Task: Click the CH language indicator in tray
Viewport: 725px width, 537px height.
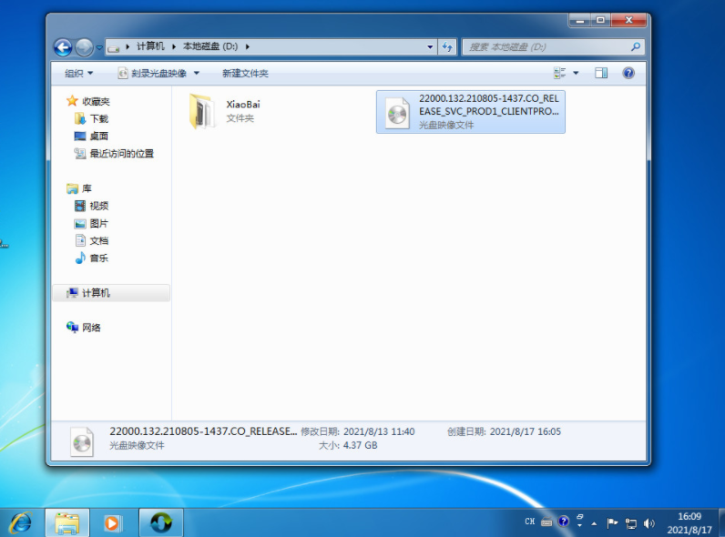Action: [530, 522]
